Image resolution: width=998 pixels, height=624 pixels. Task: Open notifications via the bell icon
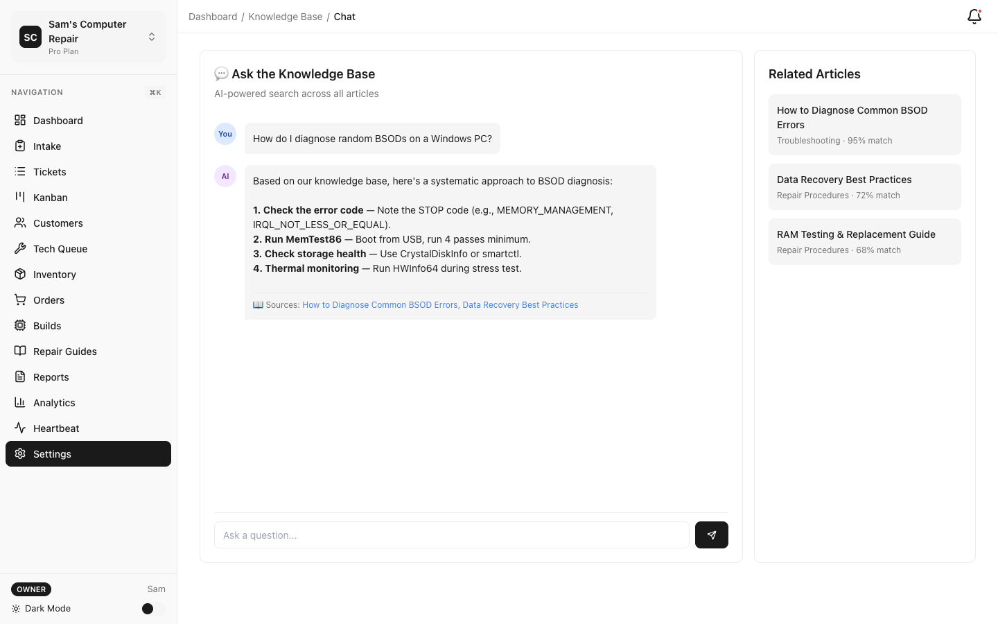click(974, 16)
